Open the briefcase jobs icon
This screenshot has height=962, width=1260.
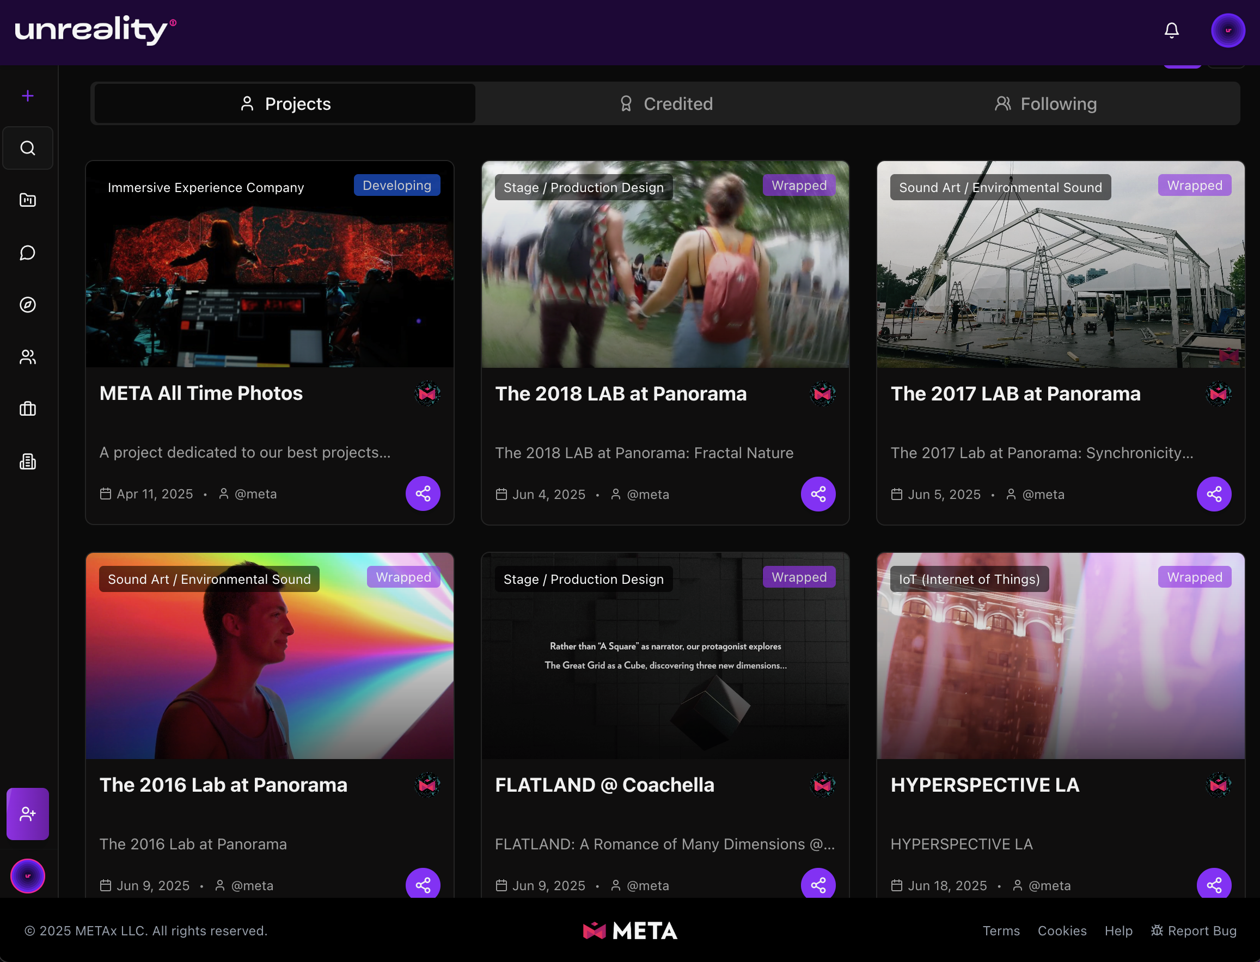28,409
